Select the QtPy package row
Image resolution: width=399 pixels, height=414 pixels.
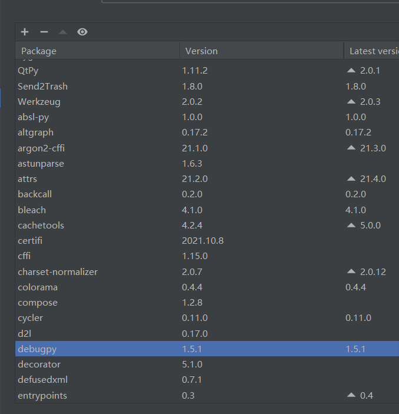[x=207, y=71]
